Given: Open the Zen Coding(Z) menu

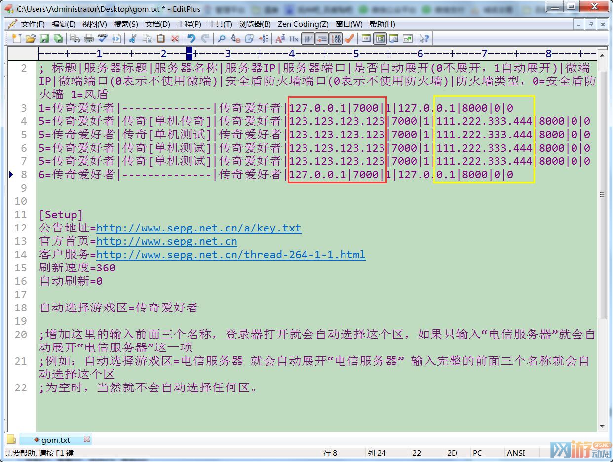Looking at the screenshot, I should [x=303, y=24].
